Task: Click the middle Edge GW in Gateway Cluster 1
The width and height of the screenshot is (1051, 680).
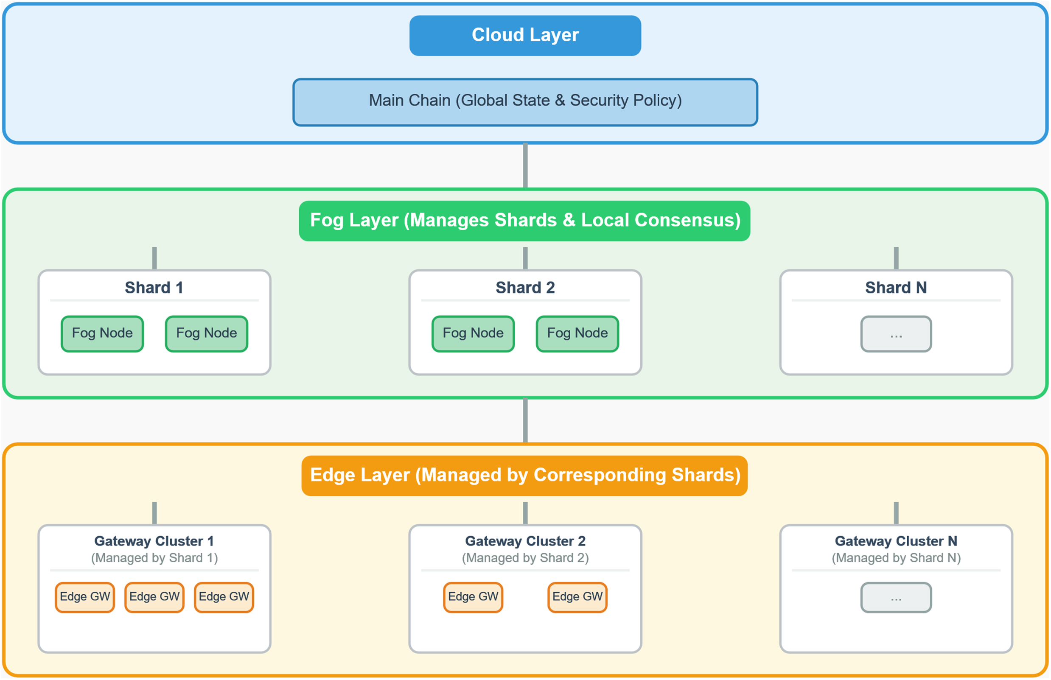Action: (x=154, y=597)
